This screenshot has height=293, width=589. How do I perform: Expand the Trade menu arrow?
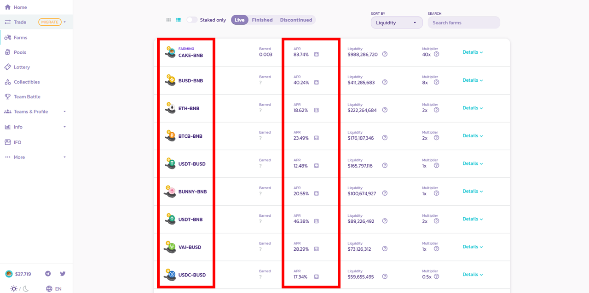[65, 22]
